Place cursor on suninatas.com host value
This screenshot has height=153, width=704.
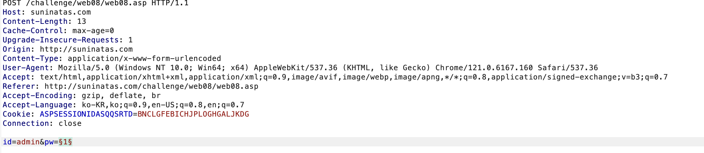coord(61,12)
